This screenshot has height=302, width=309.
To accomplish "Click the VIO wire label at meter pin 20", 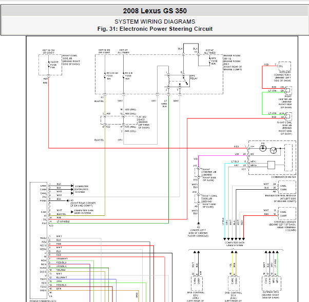I will coord(237,154).
